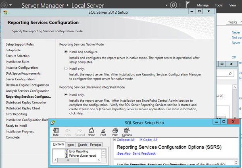The width and height of the screenshot is (242, 168).
Task: Click the SQL Server 2012 Setup title icon
Action: click(x=5, y=12)
